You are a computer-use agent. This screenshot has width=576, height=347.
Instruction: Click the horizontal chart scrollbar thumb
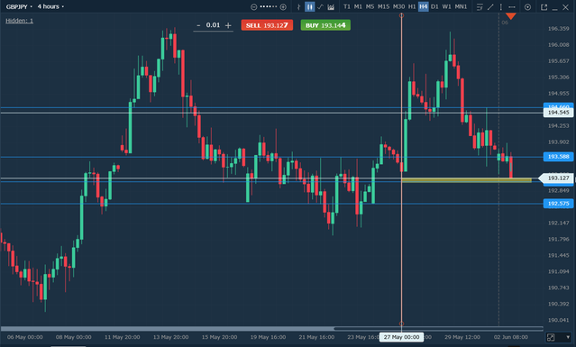(438, 329)
